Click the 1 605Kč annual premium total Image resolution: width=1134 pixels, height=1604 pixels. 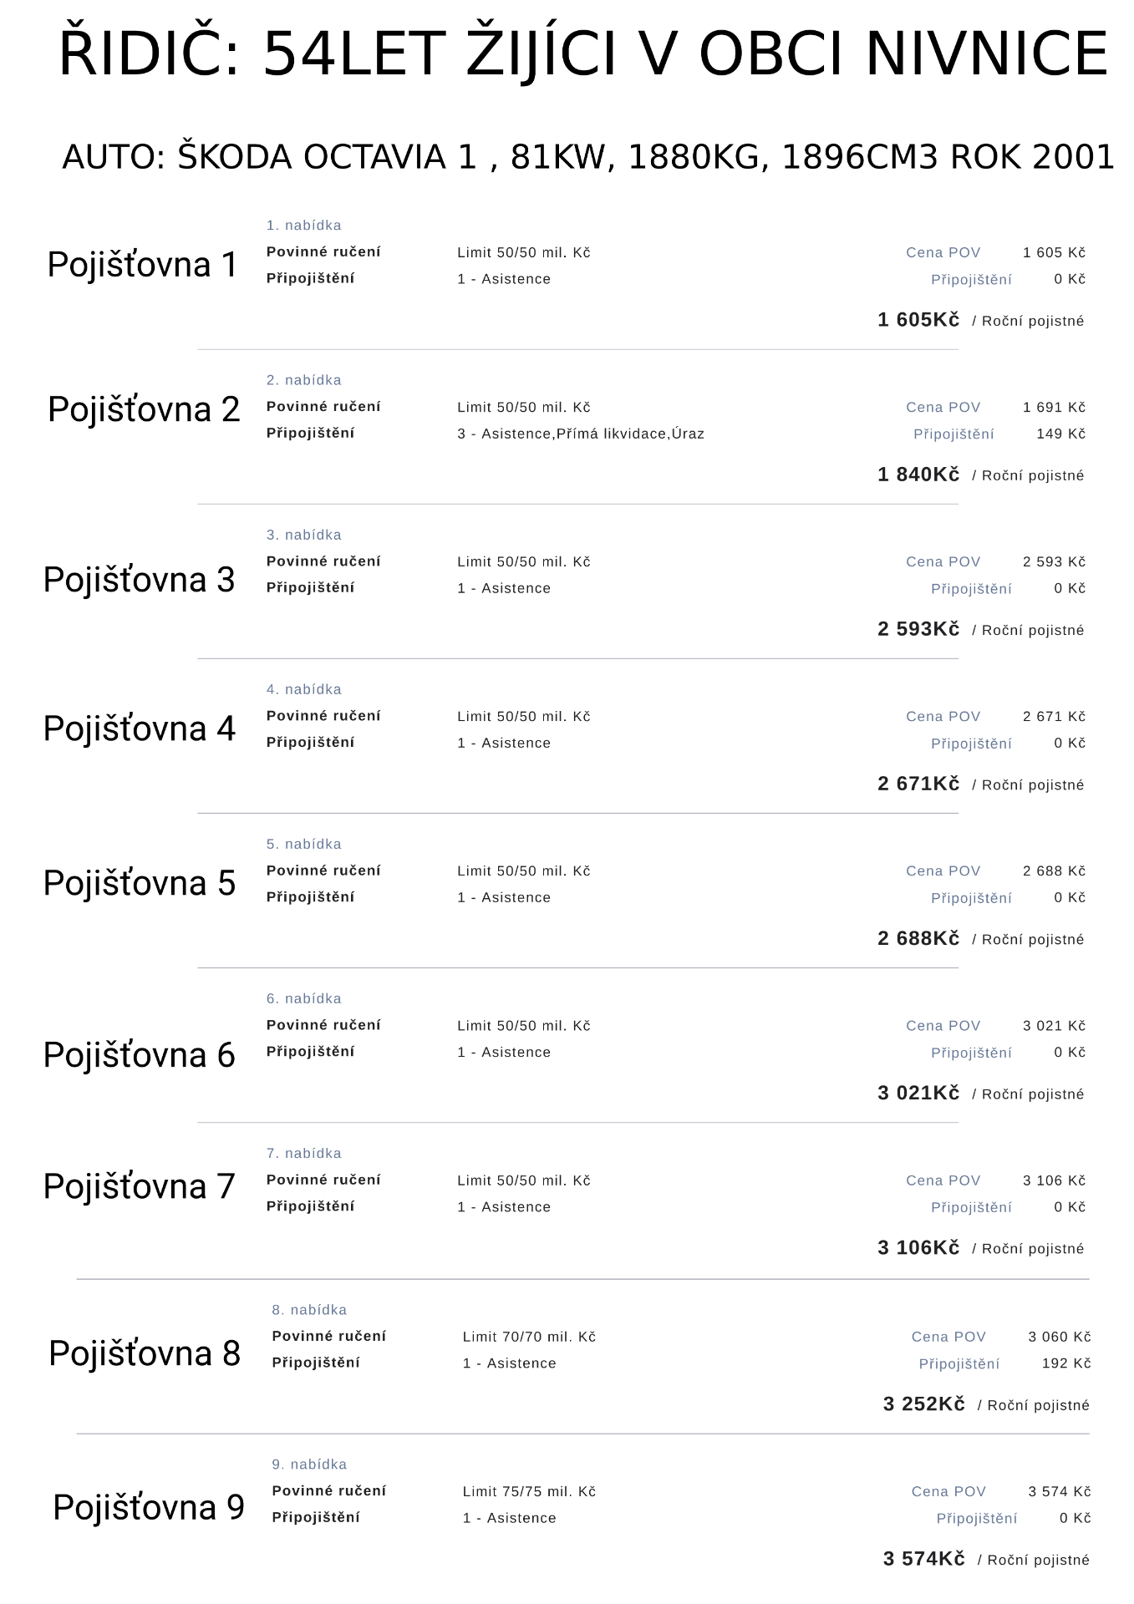tap(918, 320)
